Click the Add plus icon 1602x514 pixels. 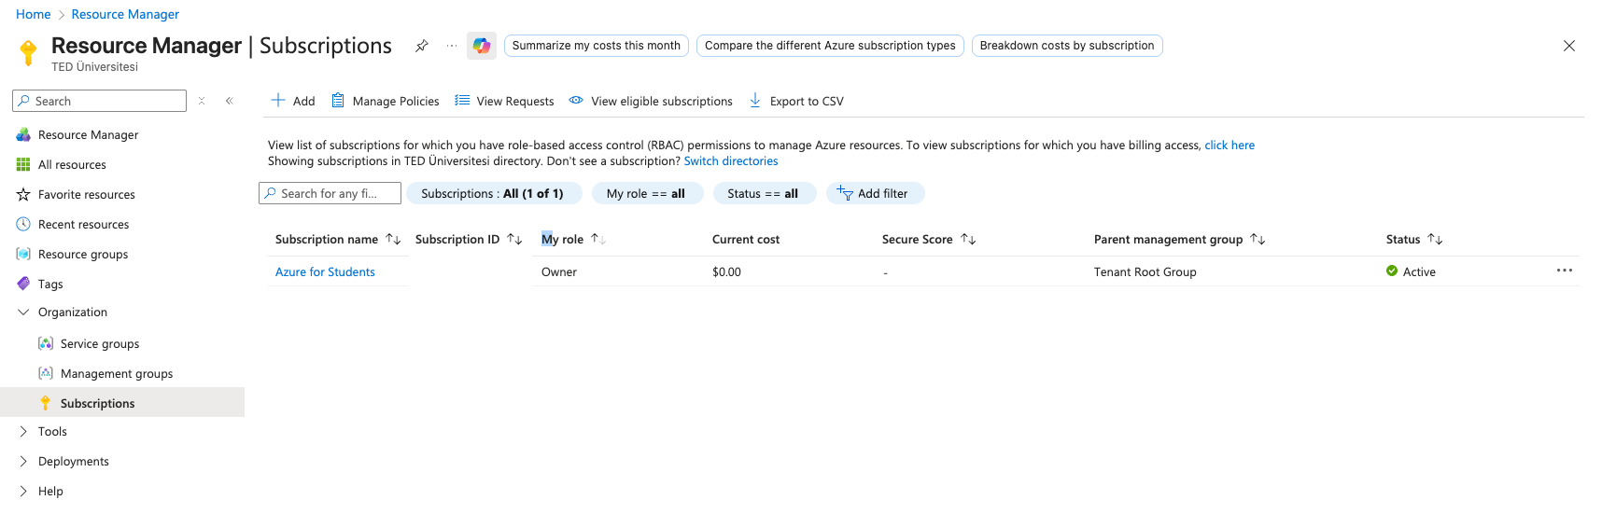(278, 101)
